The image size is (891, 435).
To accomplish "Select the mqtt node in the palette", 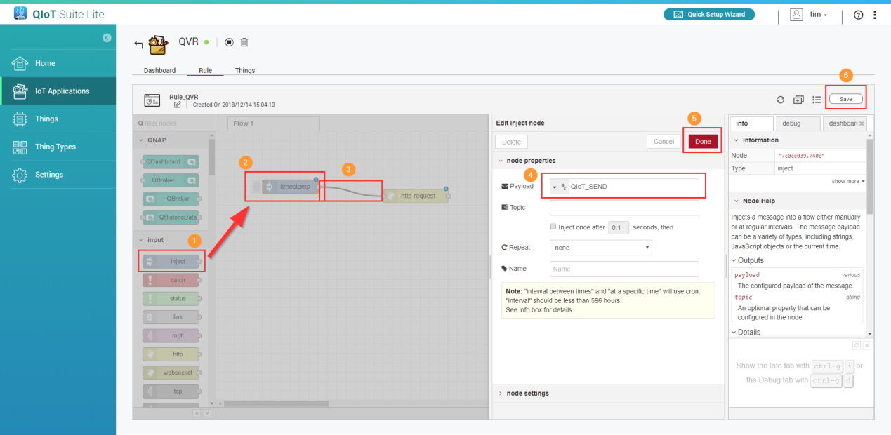I will [170, 335].
